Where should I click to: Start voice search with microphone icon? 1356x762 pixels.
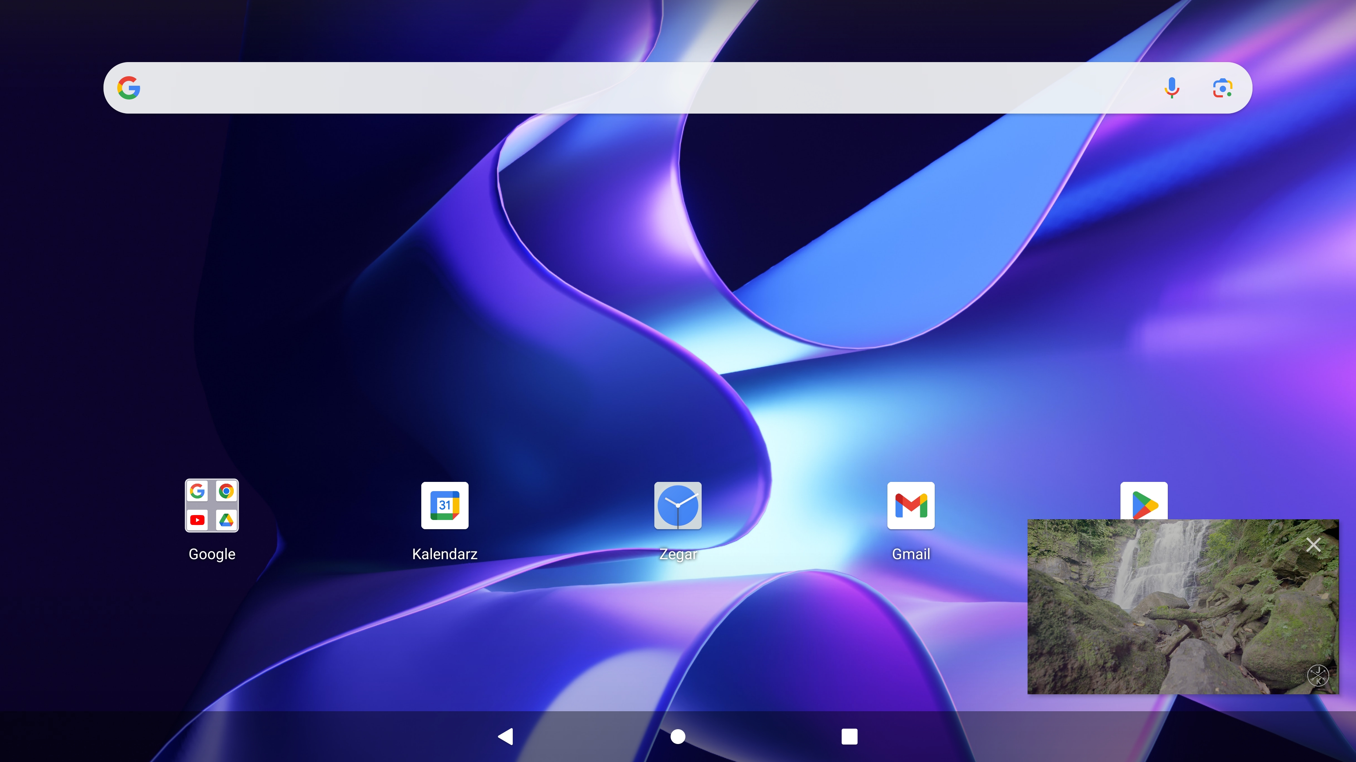1172,88
